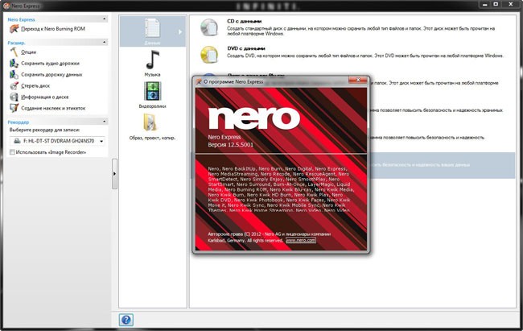Screen dimensions: 523x331
Task: Open the Опции link
Action: point(29,52)
